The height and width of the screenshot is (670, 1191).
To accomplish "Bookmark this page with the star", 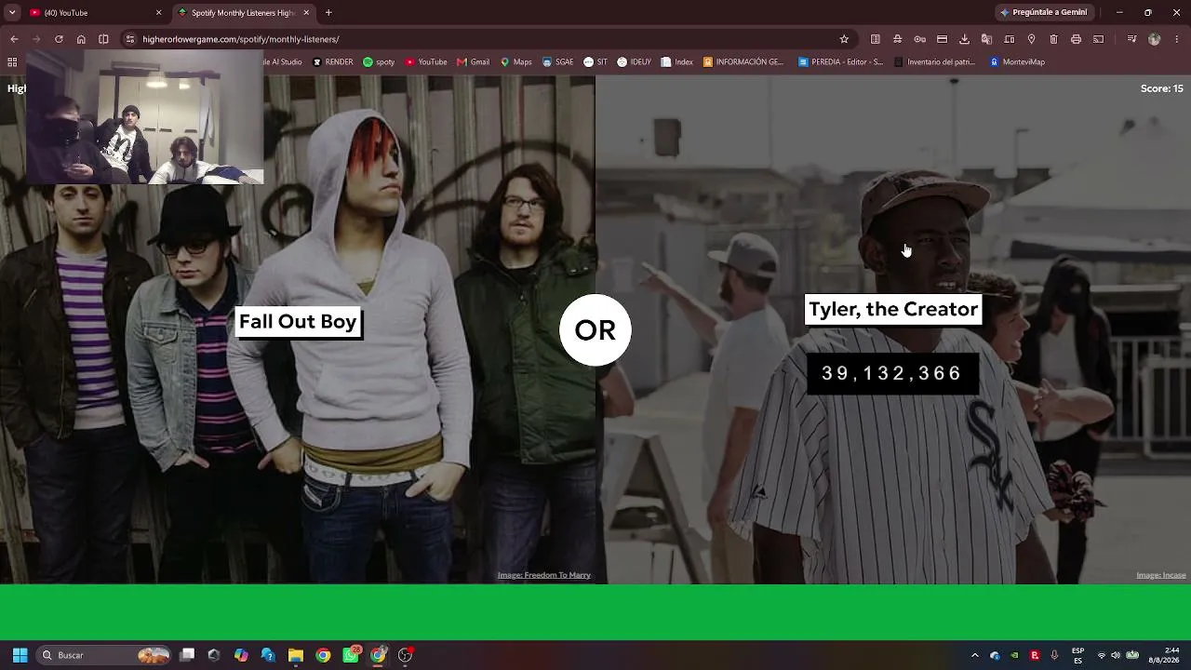I will tap(844, 39).
